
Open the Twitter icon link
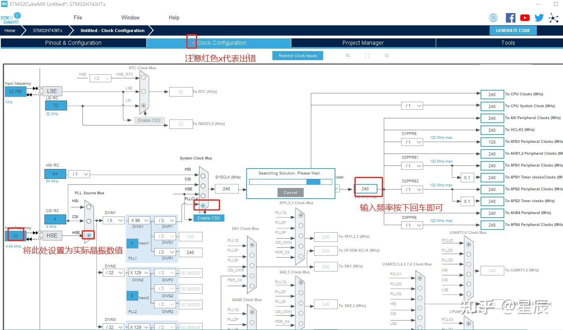(x=539, y=17)
